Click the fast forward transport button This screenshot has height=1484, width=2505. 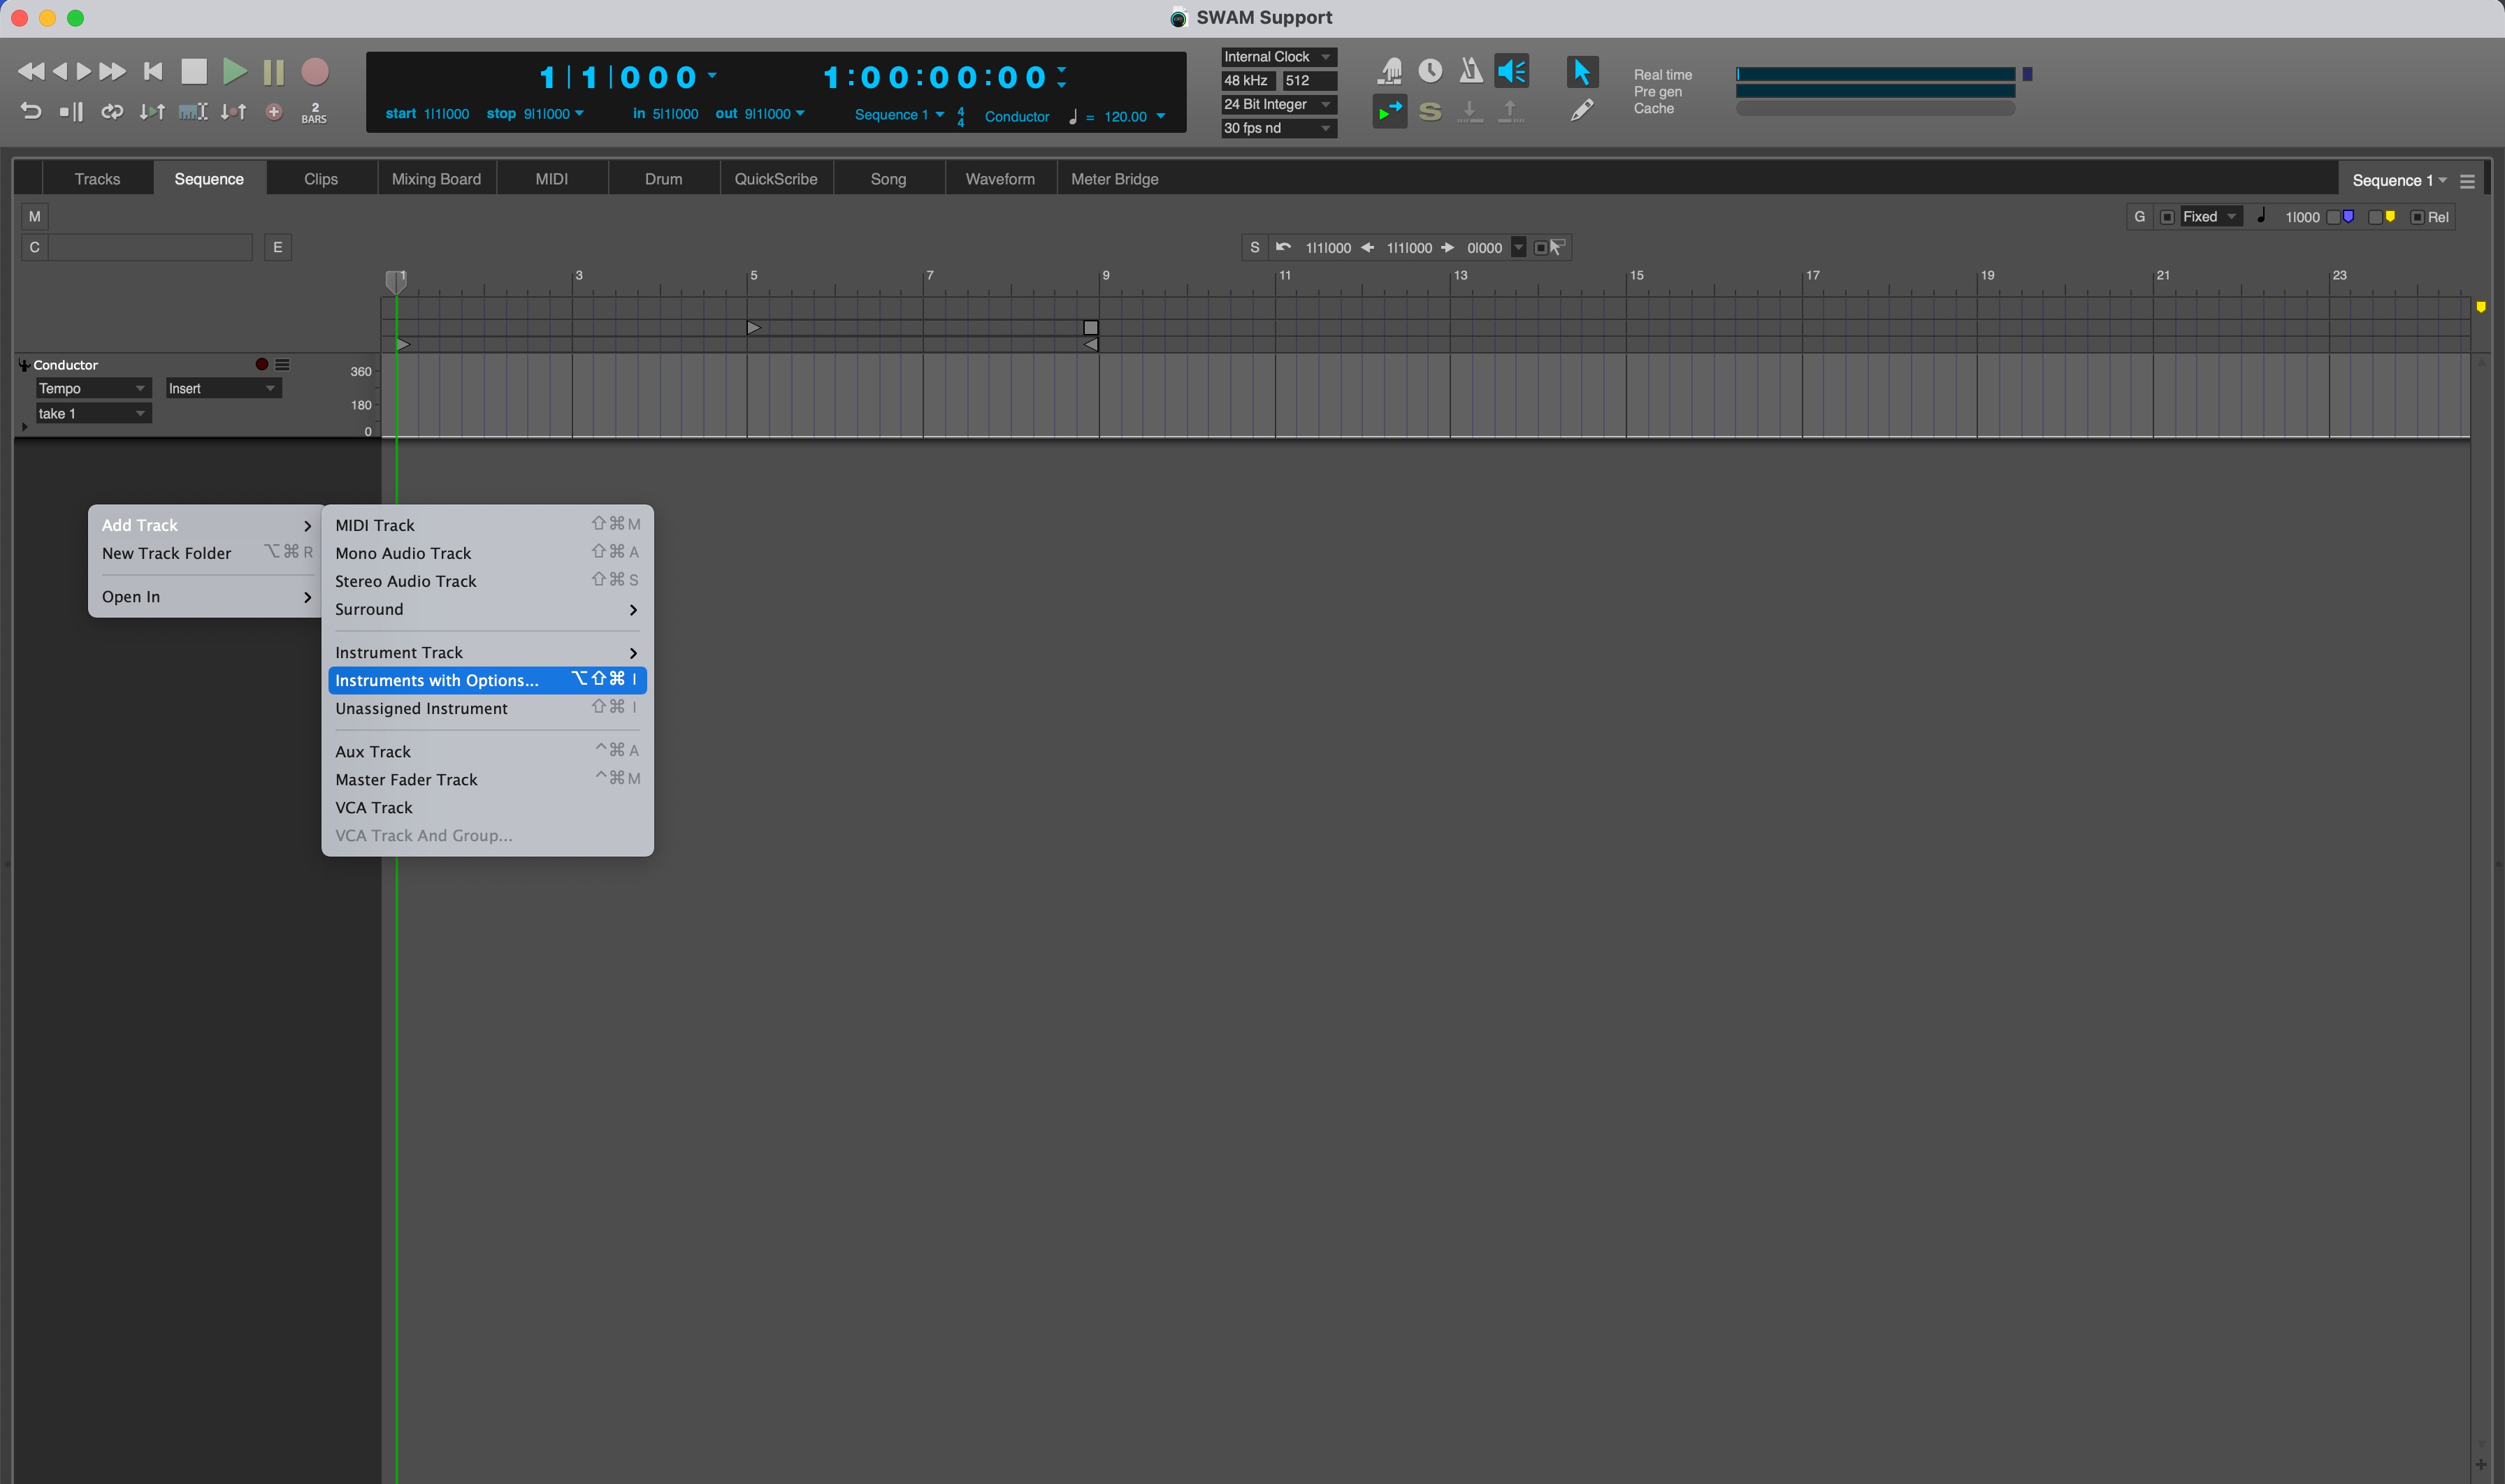pos(112,71)
